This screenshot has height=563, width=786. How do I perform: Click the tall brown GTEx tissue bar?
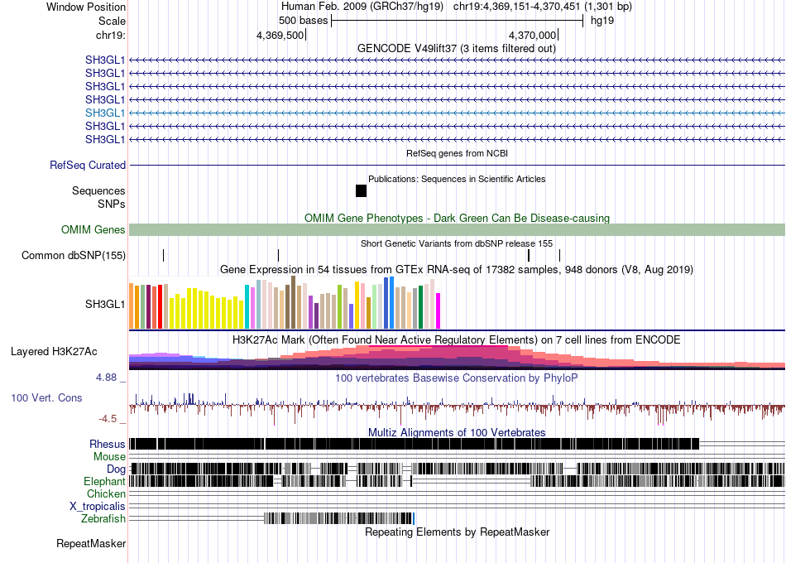point(293,302)
